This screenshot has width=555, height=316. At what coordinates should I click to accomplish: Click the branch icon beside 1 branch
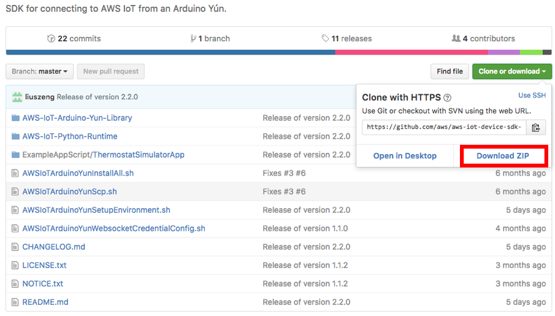pyautogui.click(x=193, y=38)
